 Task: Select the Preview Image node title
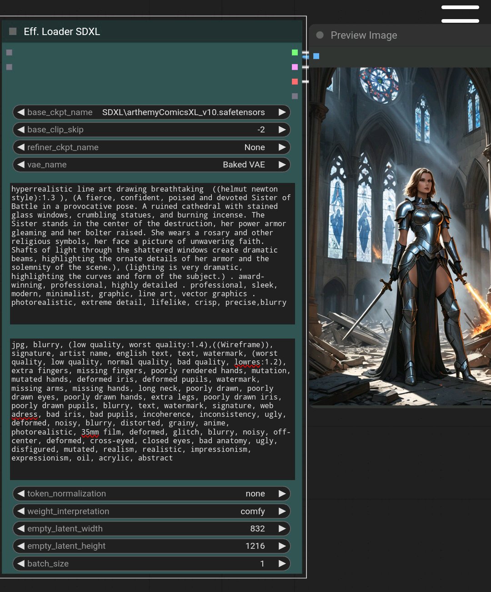tap(364, 35)
